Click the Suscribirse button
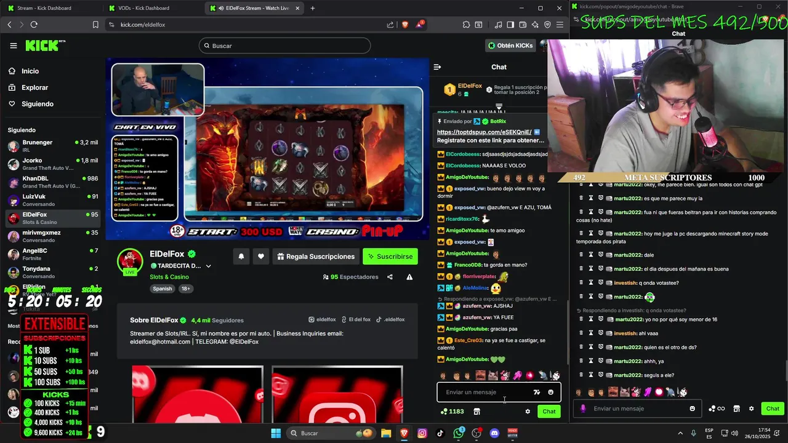Viewport: 788px width, 443px height. coord(390,257)
